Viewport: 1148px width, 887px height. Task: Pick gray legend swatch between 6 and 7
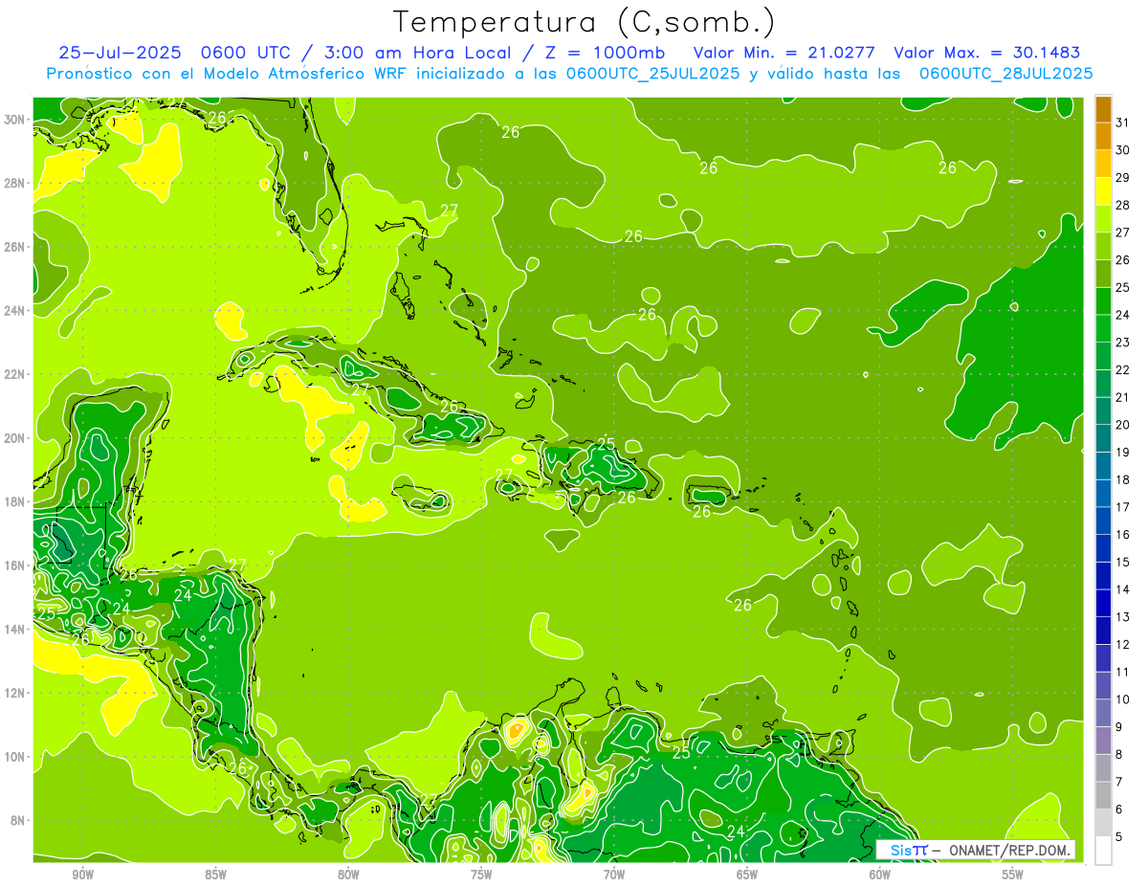point(1103,795)
